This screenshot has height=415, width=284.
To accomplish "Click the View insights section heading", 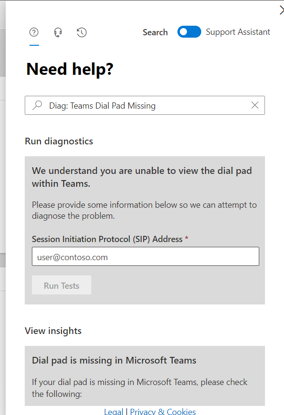I will pos(53,331).
